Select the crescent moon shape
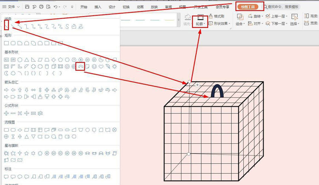Image resolution: width=319 pixels, height=185 pixels. [6, 73]
